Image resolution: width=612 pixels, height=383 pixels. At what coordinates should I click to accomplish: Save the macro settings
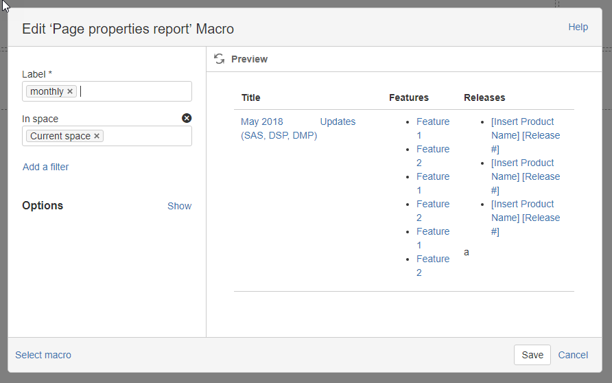point(532,355)
